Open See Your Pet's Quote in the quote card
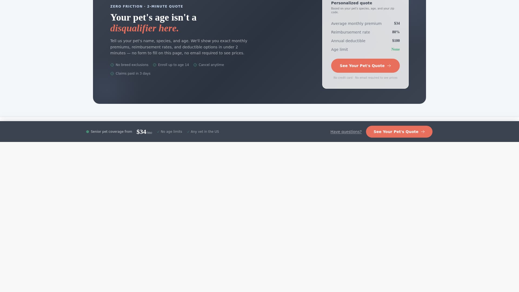 pyautogui.click(x=365, y=66)
